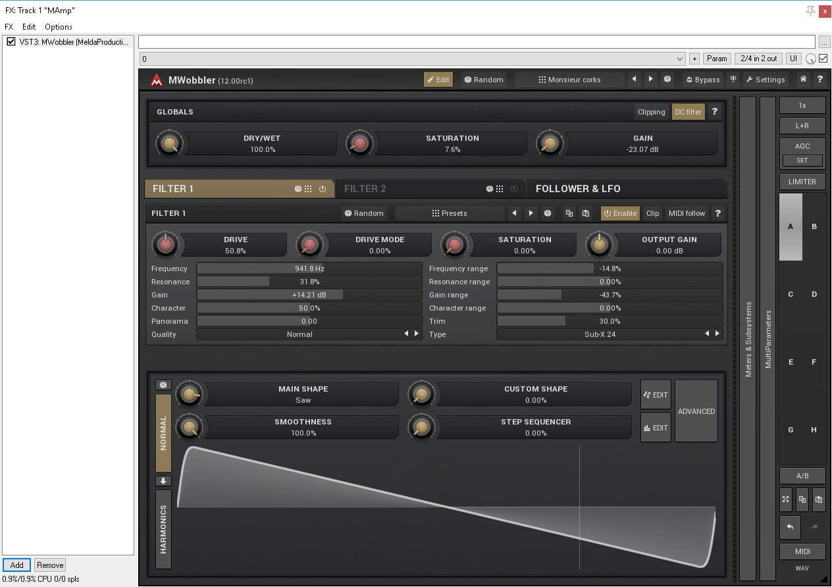Click the undo arrow button
This screenshot has height=587, width=832.
pos(790,527)
